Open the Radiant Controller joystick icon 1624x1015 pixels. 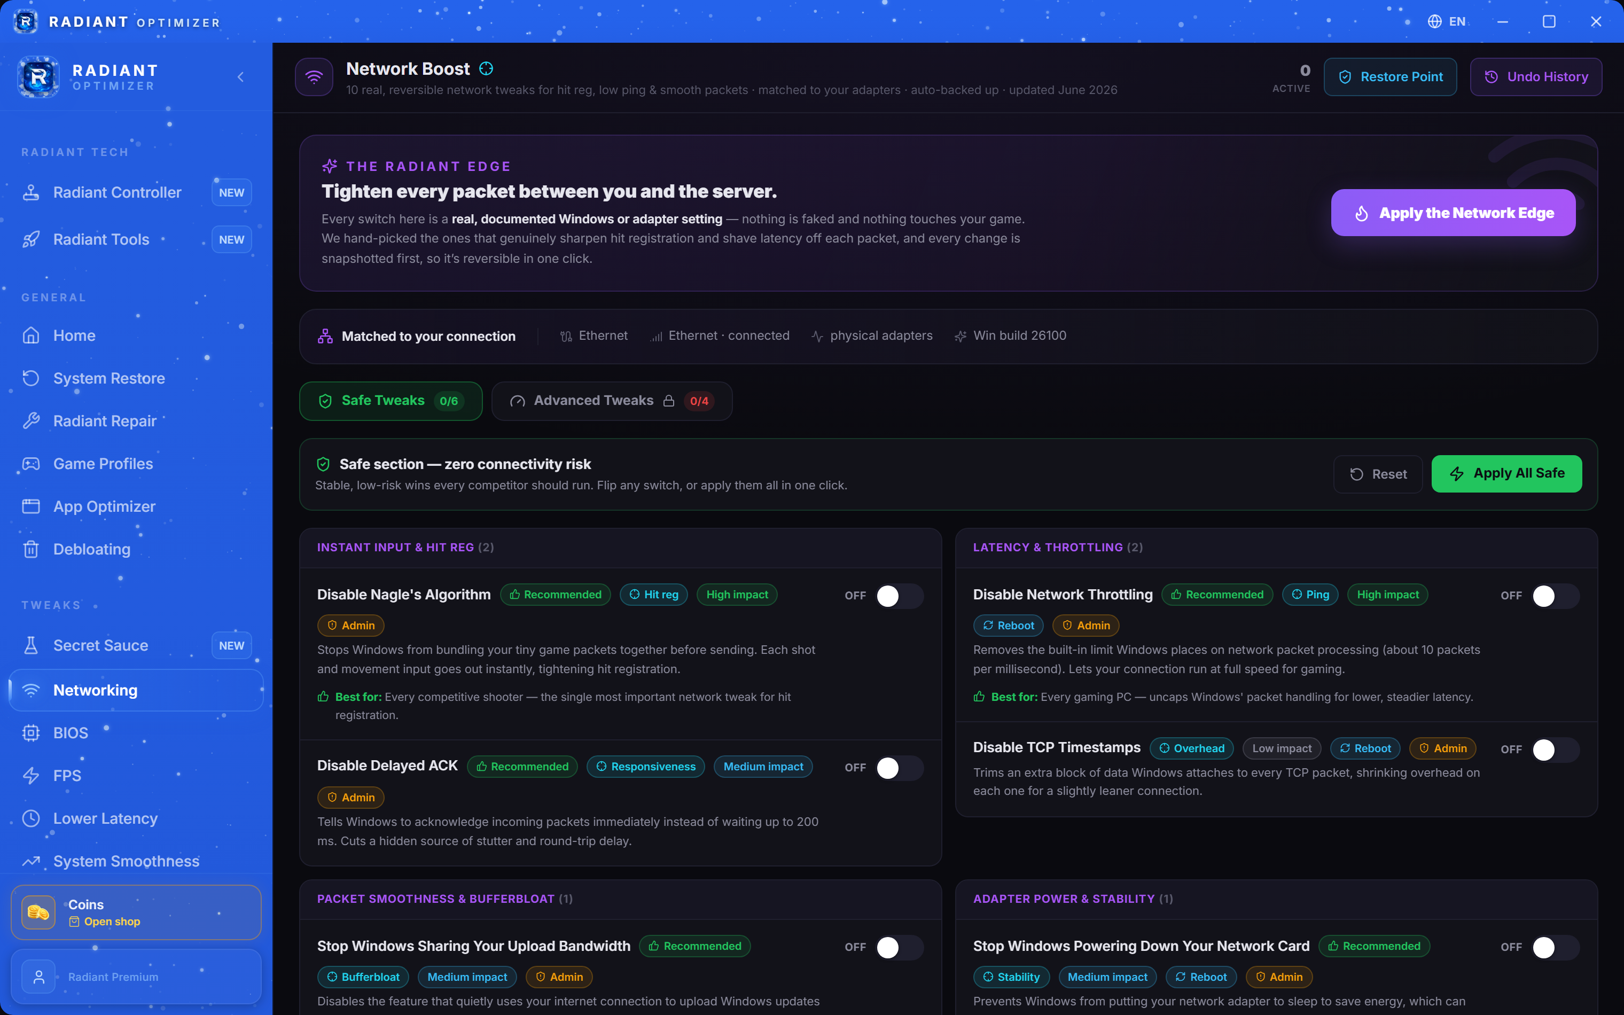click(x=31, y=193)
